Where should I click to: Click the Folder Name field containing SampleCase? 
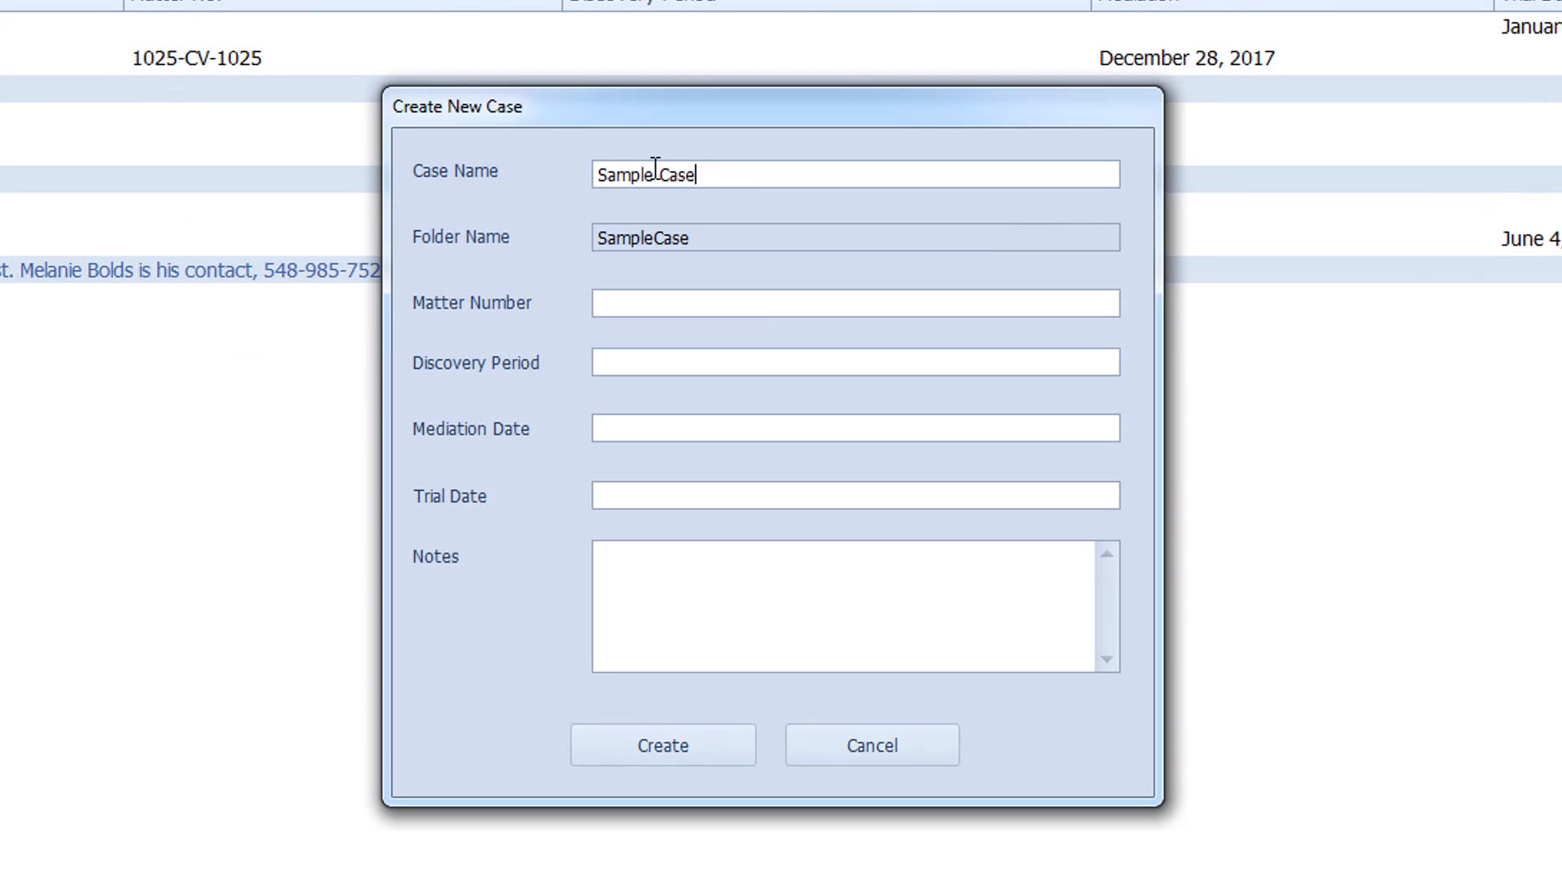click(854, 238)
